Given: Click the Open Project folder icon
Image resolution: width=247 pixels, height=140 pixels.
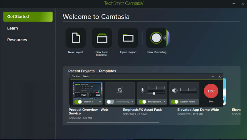Looking at the screenshot, I should (x=128, y=38).
